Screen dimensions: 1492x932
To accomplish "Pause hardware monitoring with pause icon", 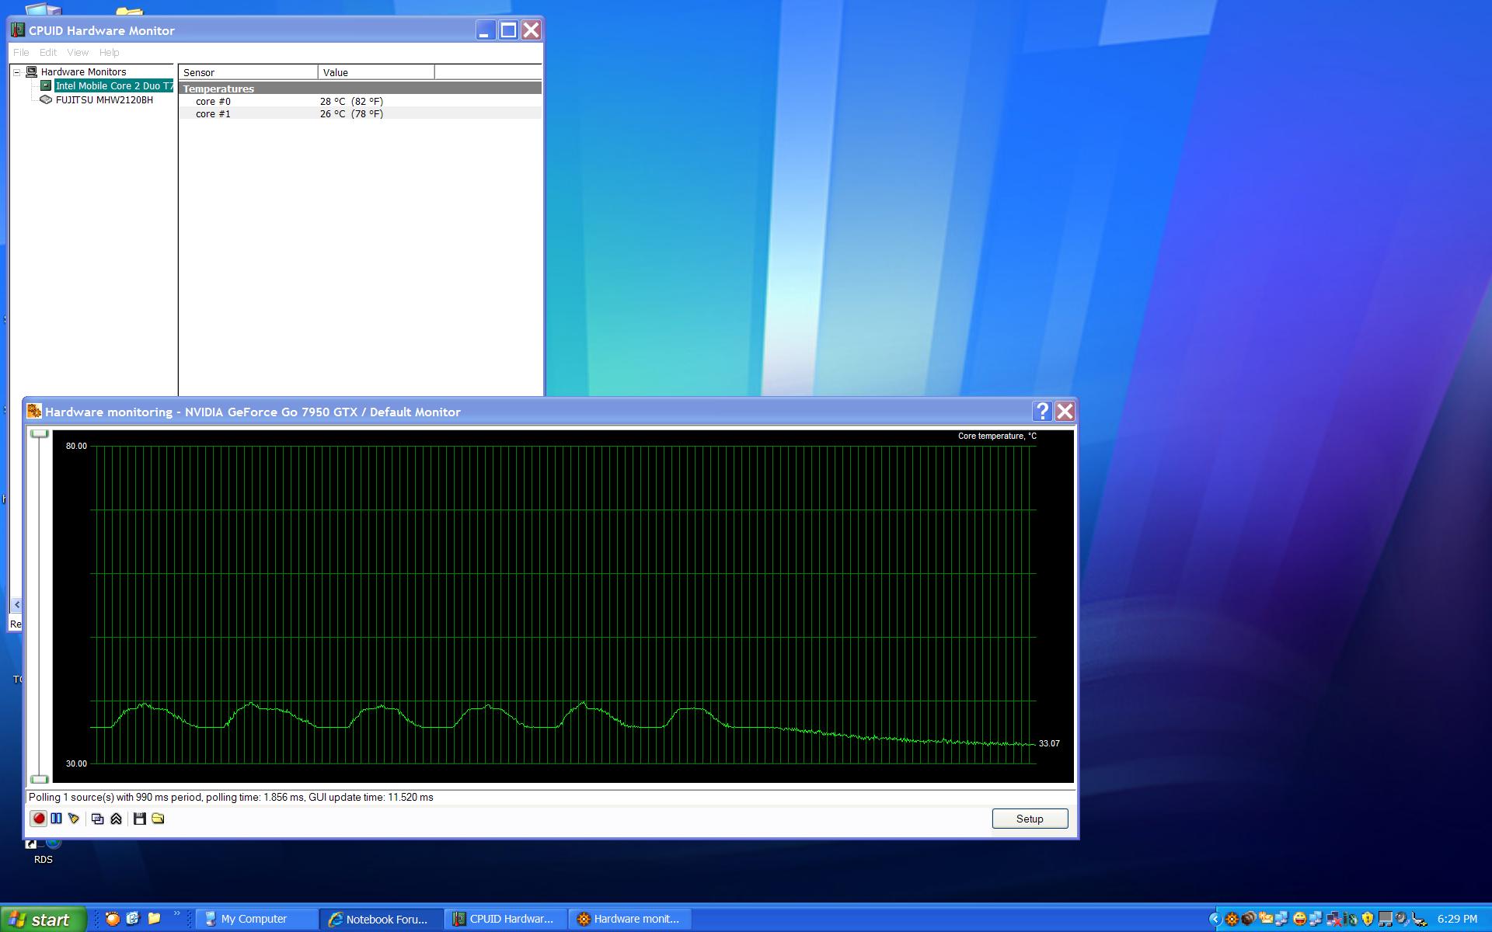I will 56,819.
